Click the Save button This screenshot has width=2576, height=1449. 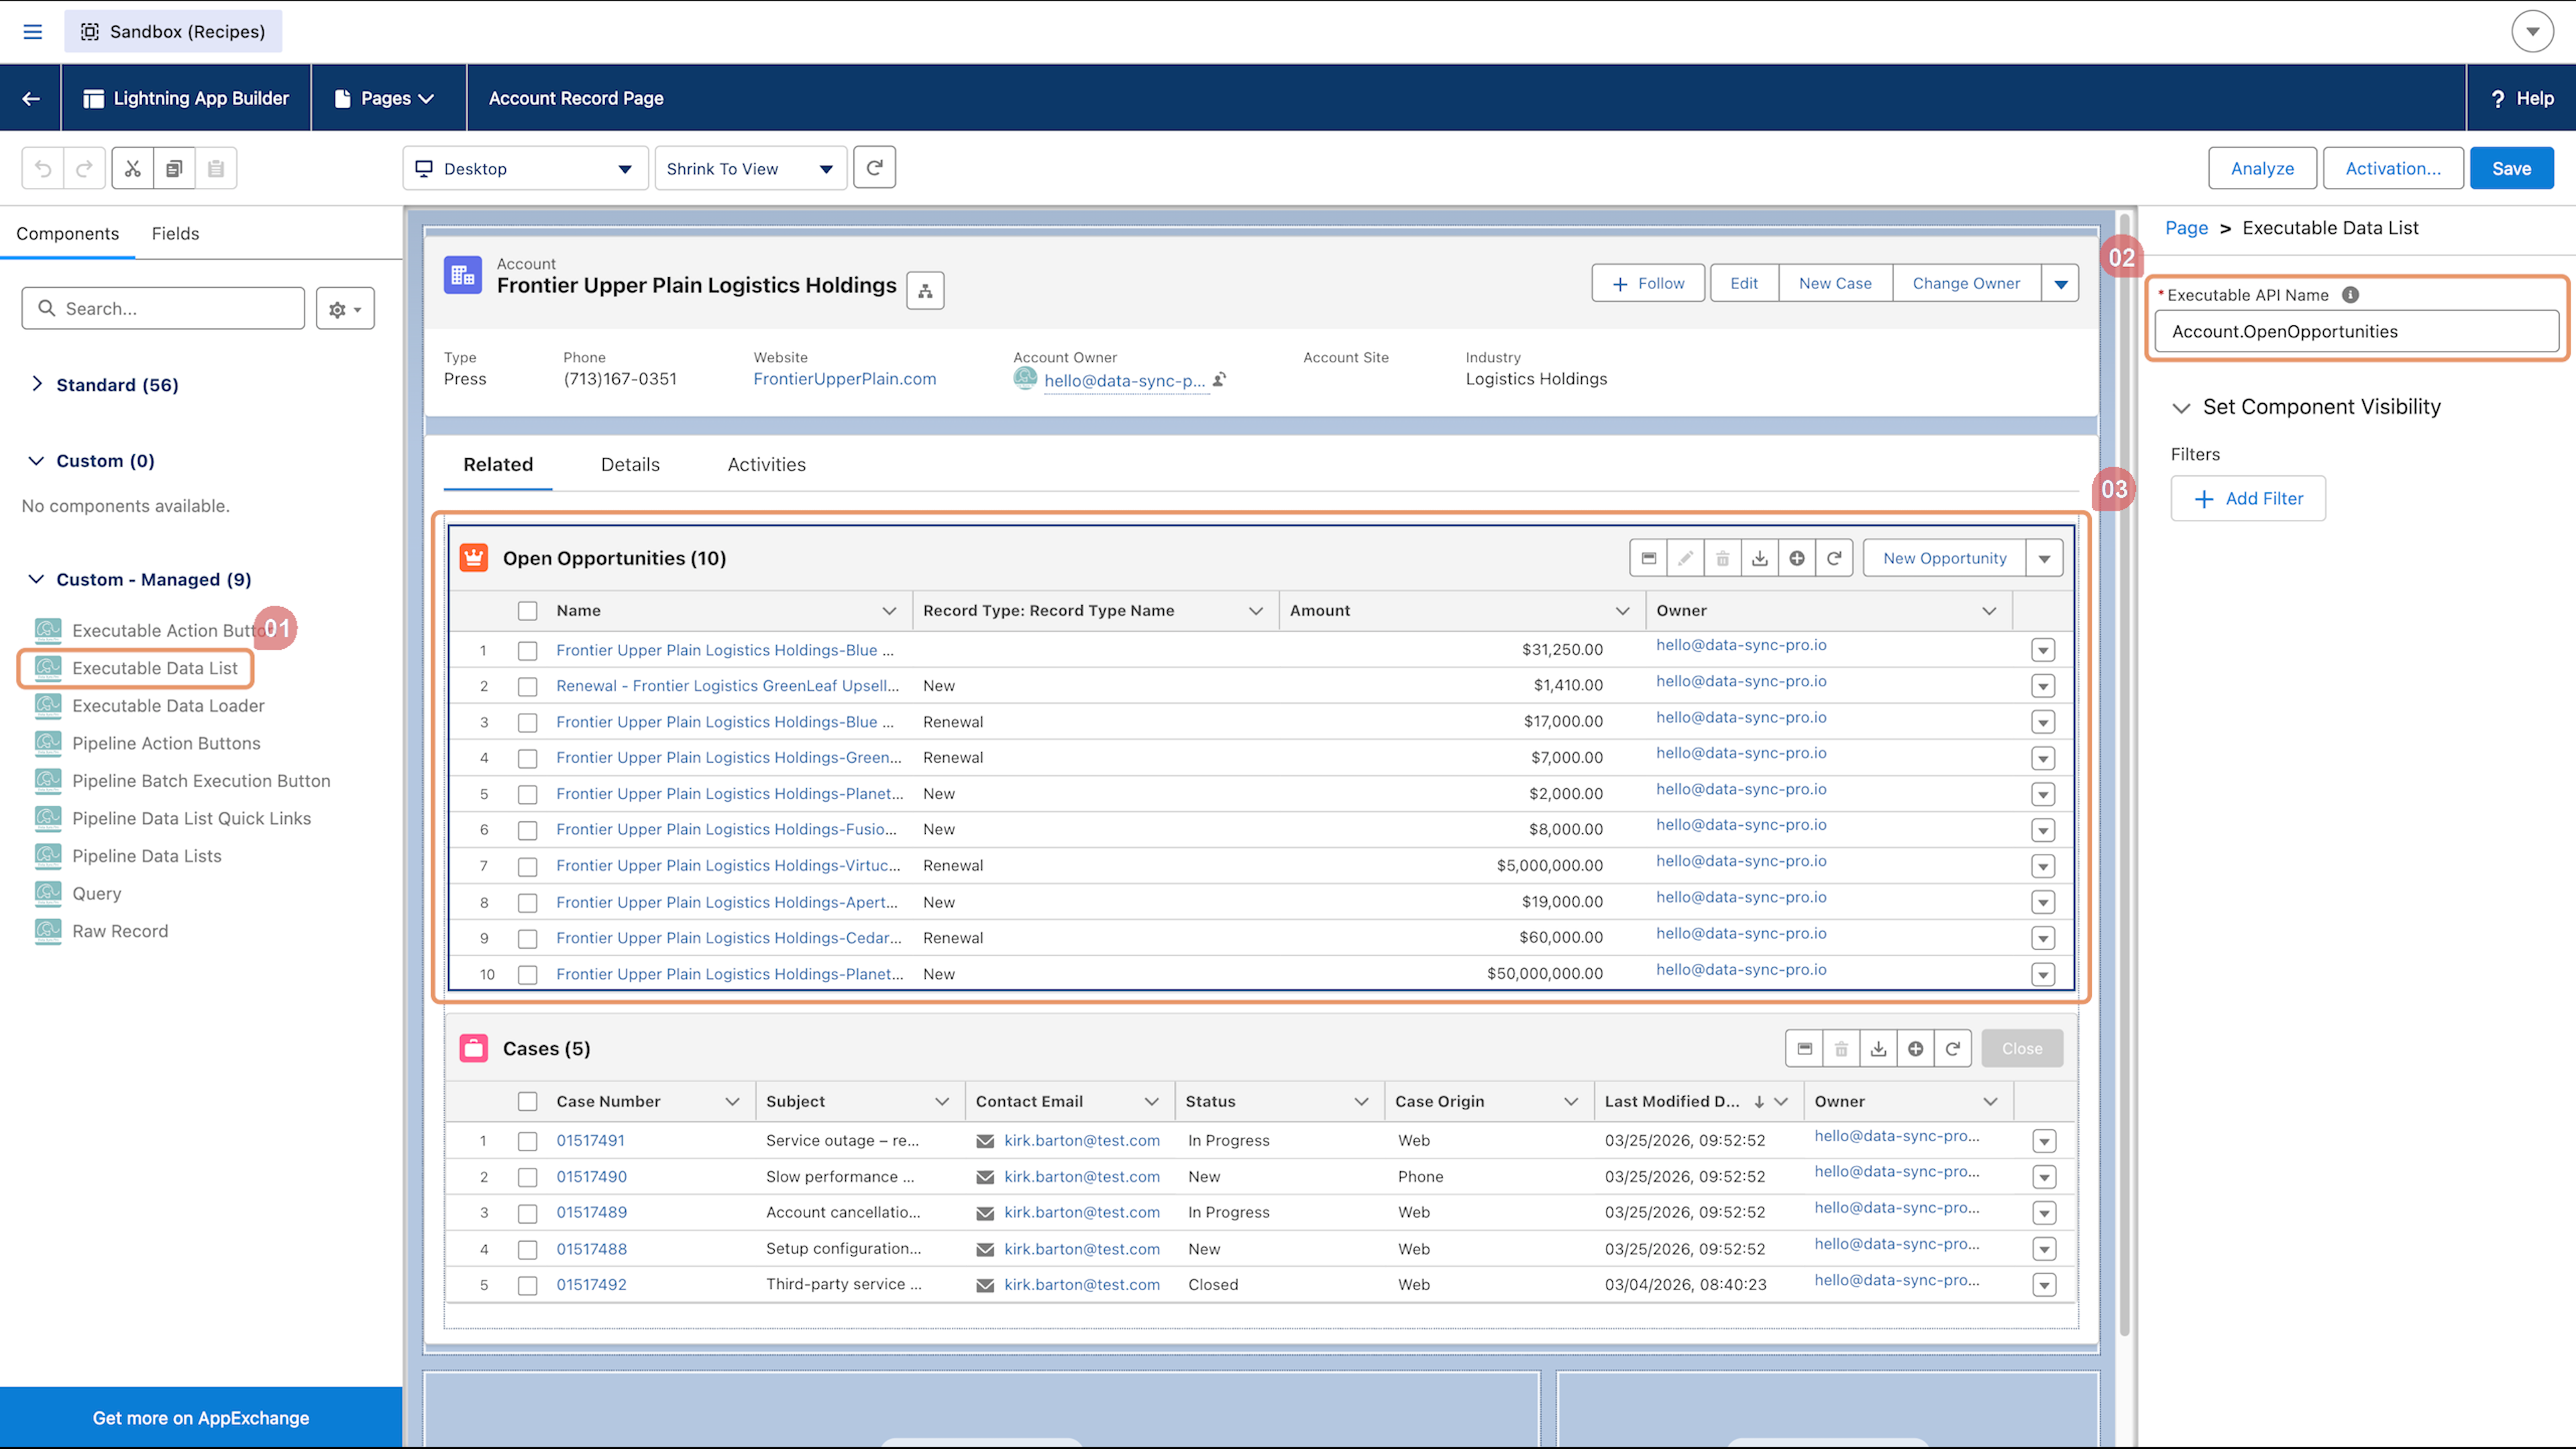point(2511,168)
